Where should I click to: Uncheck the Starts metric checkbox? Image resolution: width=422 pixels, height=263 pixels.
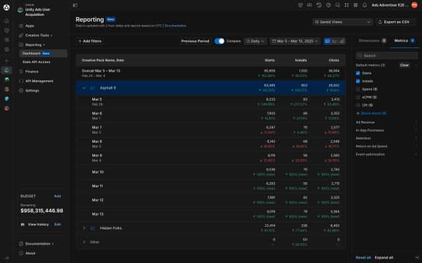pyautogui.click(x=358, y=73)
